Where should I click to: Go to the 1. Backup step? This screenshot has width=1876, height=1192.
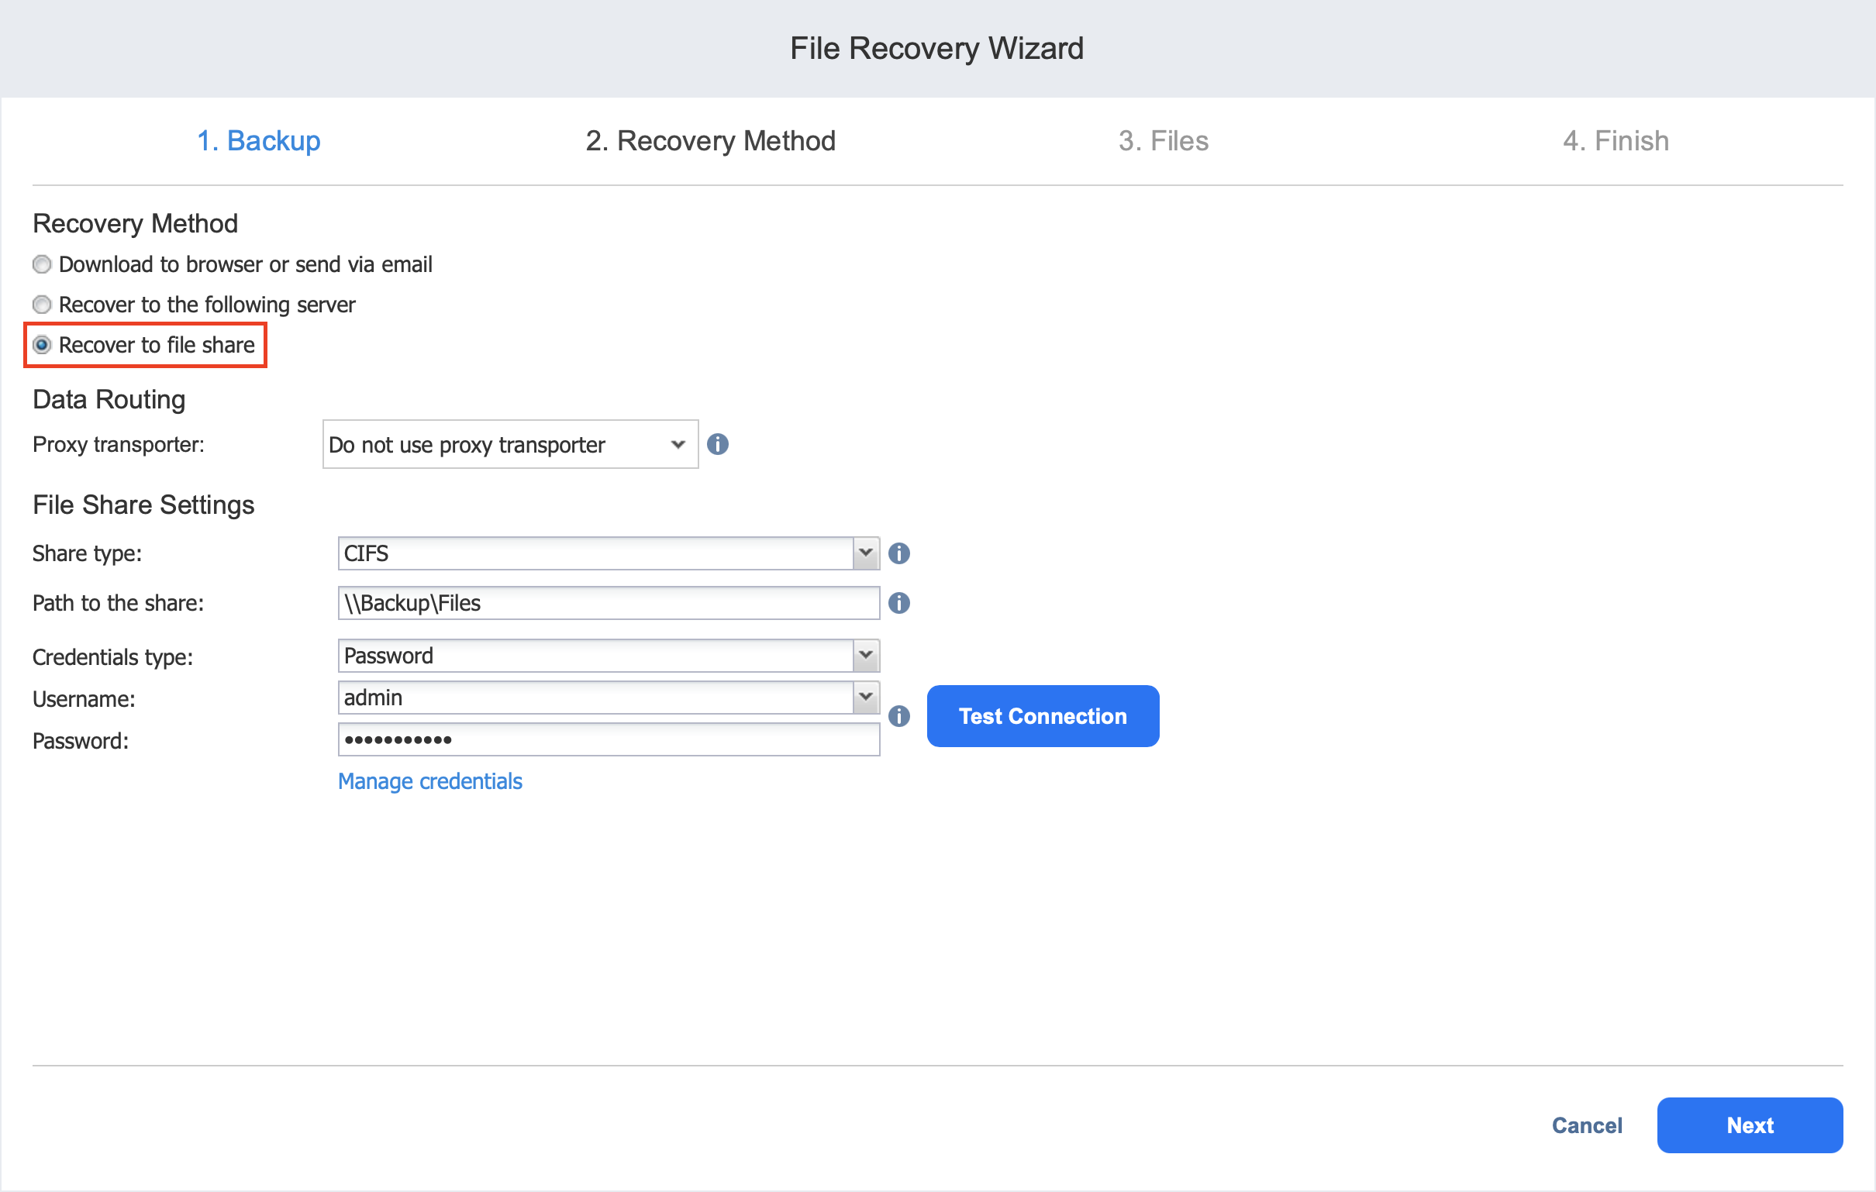point(258,141)
